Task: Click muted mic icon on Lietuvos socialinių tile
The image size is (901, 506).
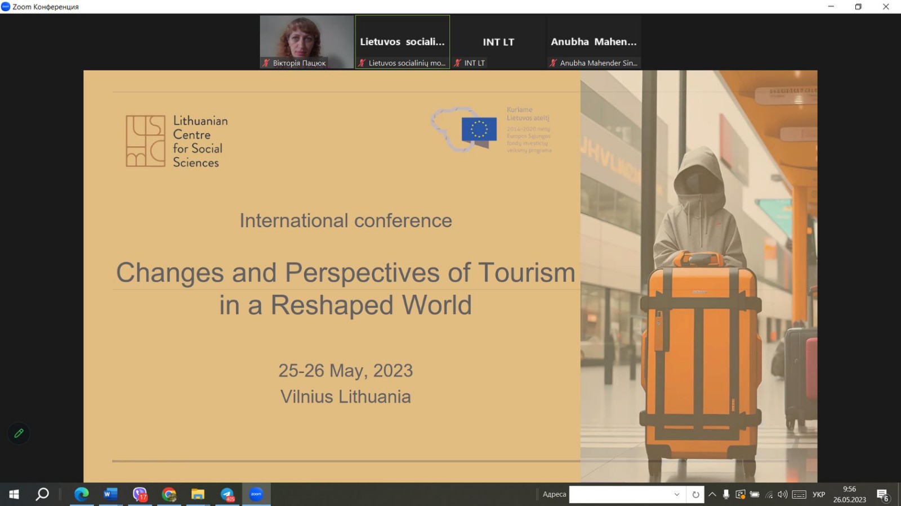Action: 362,63
